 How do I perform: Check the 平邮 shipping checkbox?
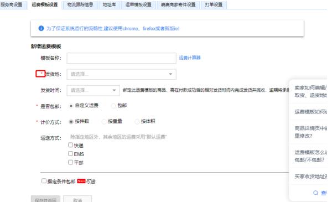pos(70,162)
